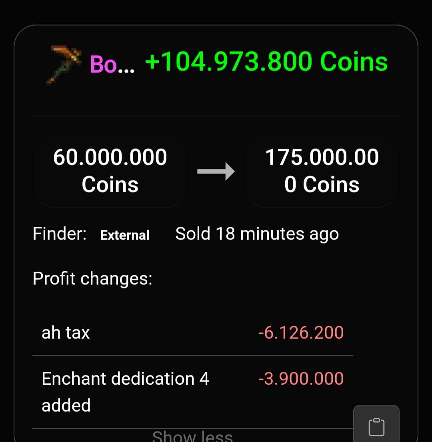The image size is (432, 442).
Task: Click the "Finder:" label text
Action: [60, 234]
